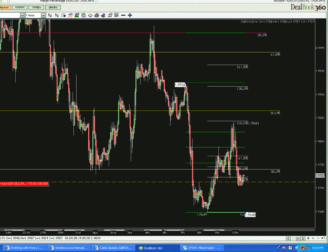Screen dimensions: 328x252
Task: Click the GBP/USD OHLC readout at top right
Action: [x=278, y=22]
